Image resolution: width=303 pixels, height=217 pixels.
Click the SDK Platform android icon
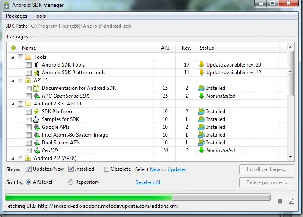click(x=36, y=112)
